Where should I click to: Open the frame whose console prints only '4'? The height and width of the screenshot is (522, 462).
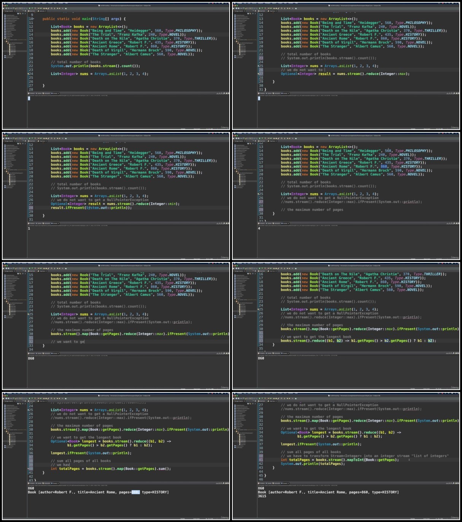(346, 196)
